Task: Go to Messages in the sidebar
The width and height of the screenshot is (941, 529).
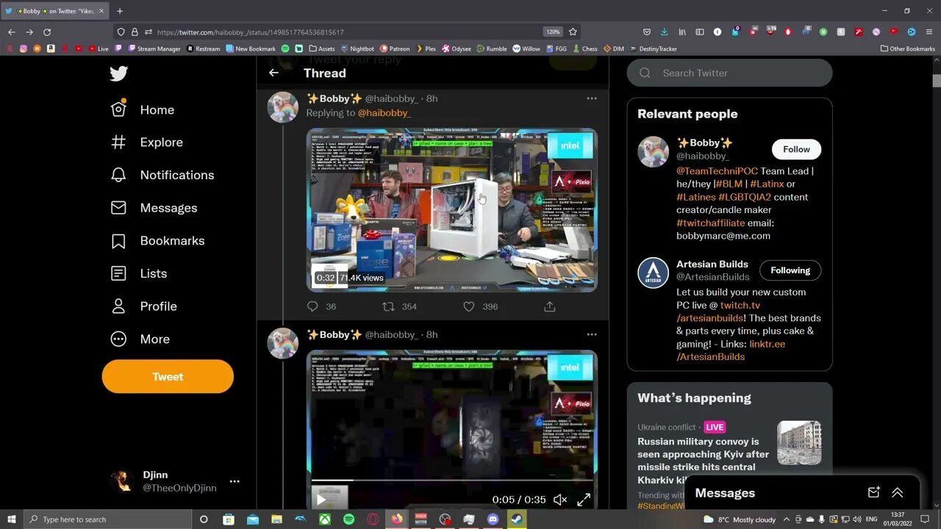Action: tap(154, 208)
